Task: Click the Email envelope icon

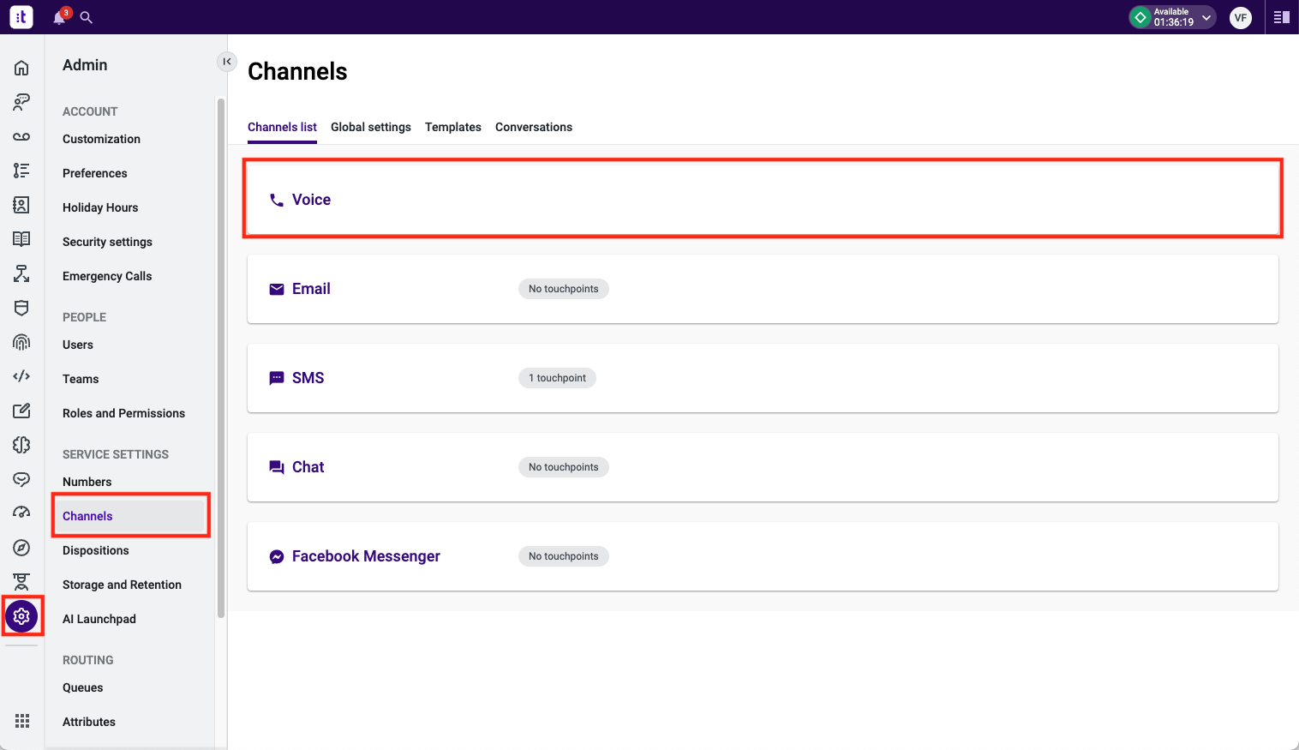Action: pyautogui.click(x=277, y=289)
